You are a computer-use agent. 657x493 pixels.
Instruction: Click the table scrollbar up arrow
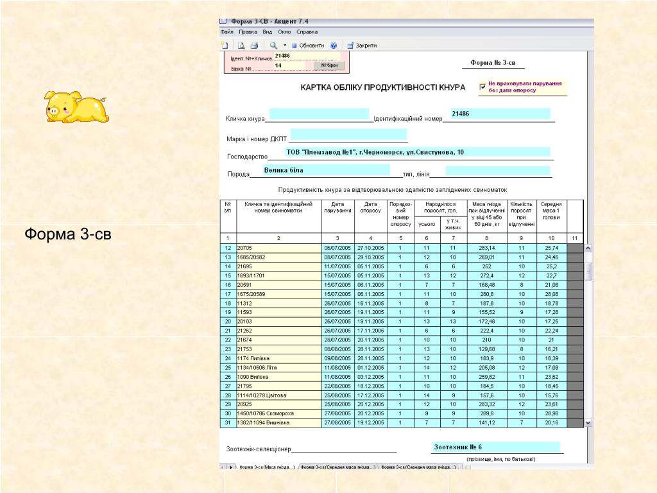pos(588,248)
